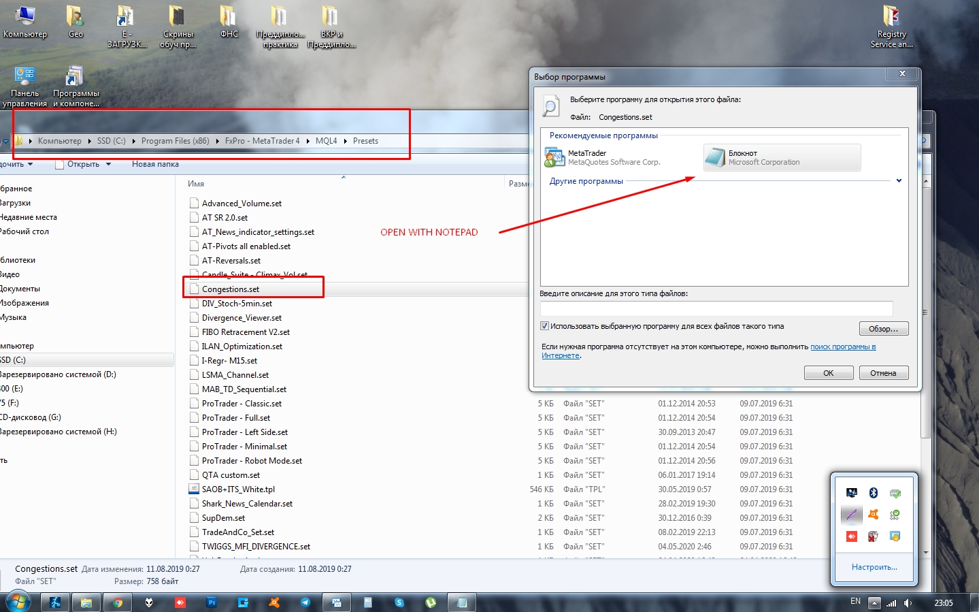Open the Открыть dropdown arrow in toolbar
Screen dimensions: 979x612
(x=108, y=164)
